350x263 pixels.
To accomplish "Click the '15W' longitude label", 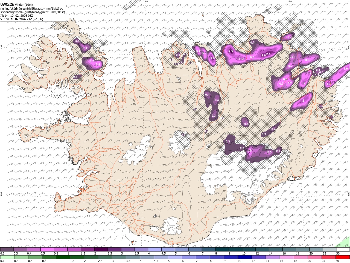I will (x=290, y=1).
